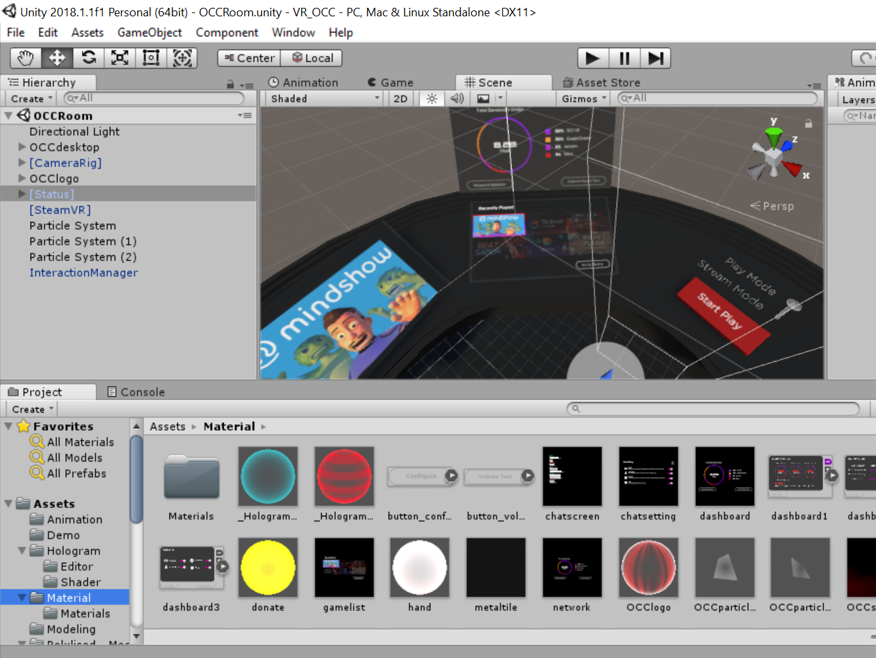Select InteractionManager in Hierarchy
Image resolution: width=876 pixels, height=658 pixels.
coord(83,272)
